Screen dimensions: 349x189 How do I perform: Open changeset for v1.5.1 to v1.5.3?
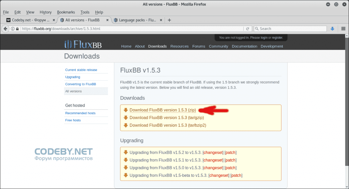click(x=213, y=160)
